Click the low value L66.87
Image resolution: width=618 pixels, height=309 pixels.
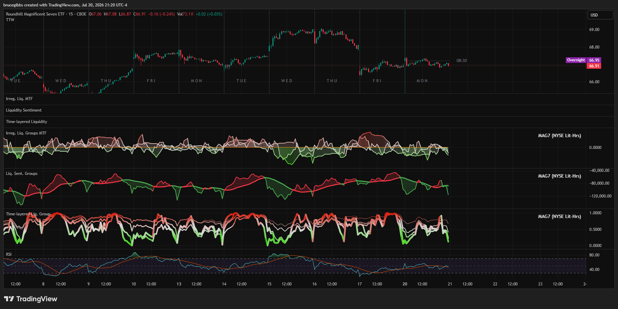[125, 14]
